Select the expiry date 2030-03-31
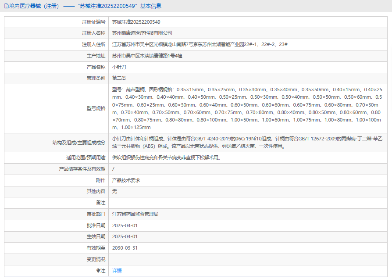The image size is (392, 279). [125, 248]
